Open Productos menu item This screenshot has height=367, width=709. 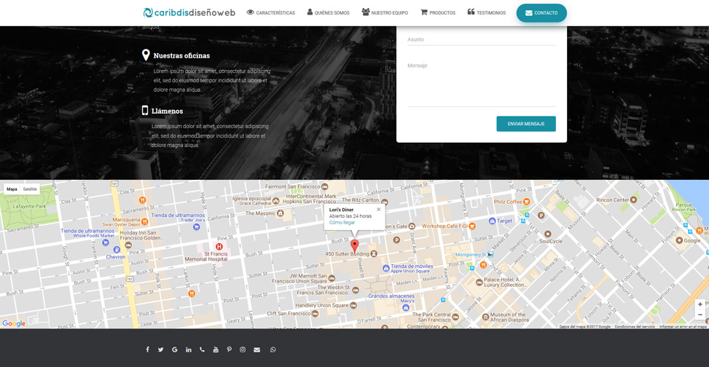click(x=438, y=12)
